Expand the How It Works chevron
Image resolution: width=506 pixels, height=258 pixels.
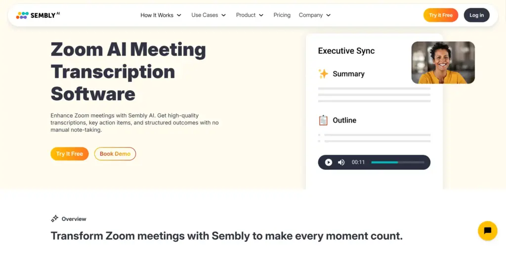click(x=179, y=15)
